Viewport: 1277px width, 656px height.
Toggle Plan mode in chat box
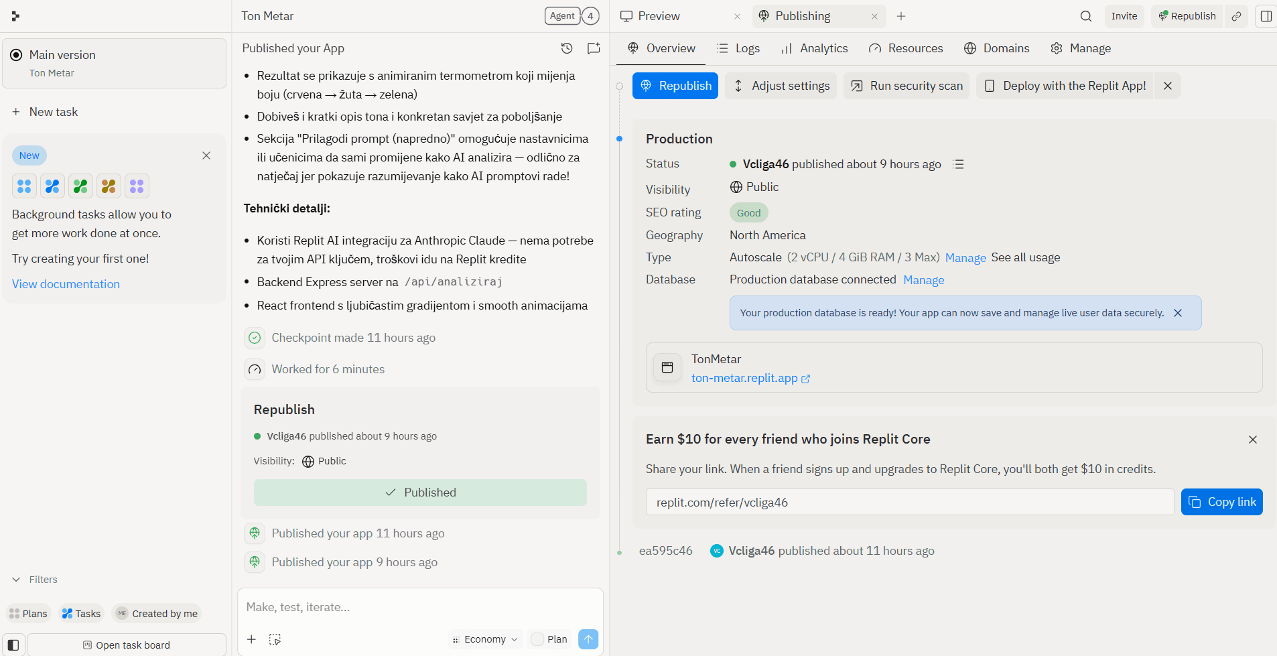pos(549,639)
